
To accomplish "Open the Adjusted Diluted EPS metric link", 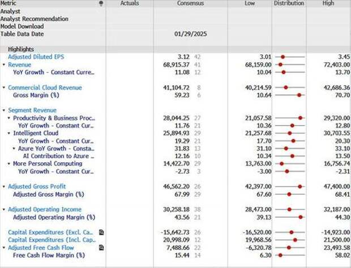I will 34,57.
